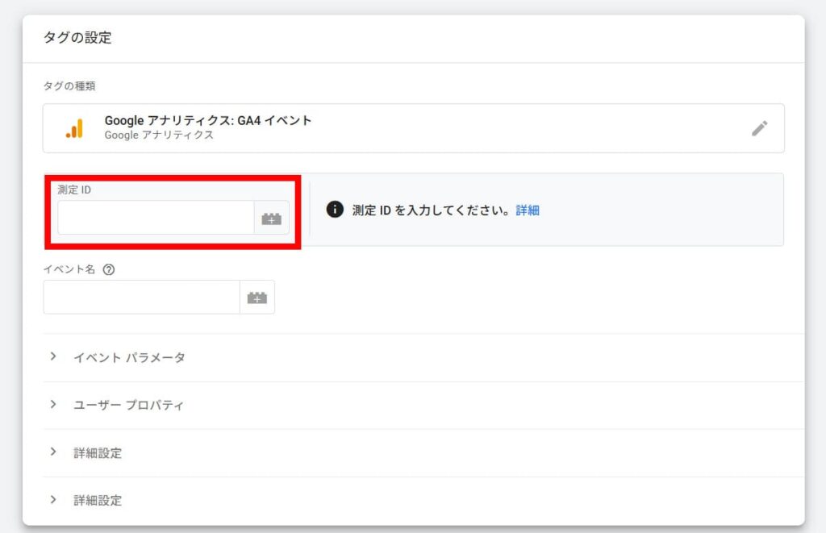Image resolution: width=826 pixels, height=533 pixels.
Task: Click the bottom 詳細設定 section label
Action: point(98,501)
